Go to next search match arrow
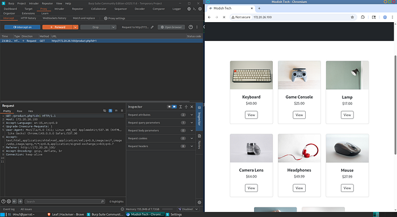Viewport: 397px width, 217px height. coord(20,202)
